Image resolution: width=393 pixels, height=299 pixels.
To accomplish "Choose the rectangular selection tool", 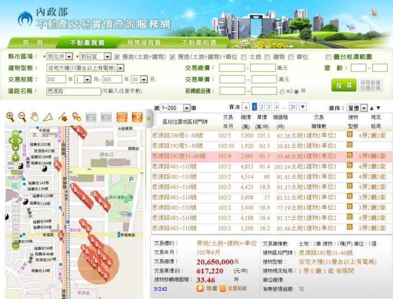I will tap(91, 117).
